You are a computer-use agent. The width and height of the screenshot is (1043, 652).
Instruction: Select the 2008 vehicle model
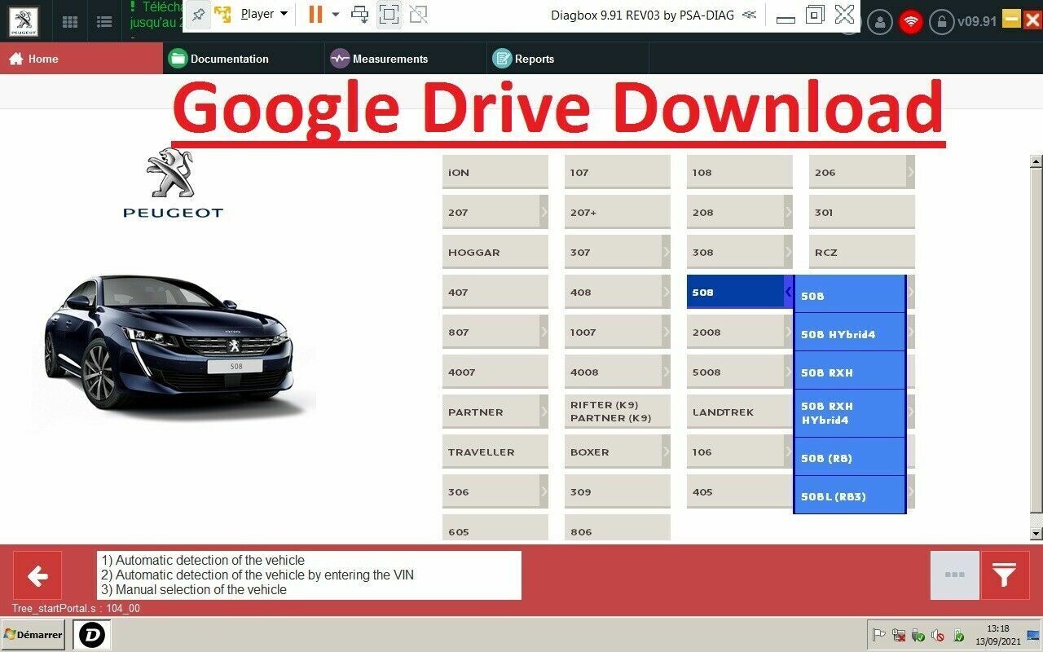click(x=740, y=332)
